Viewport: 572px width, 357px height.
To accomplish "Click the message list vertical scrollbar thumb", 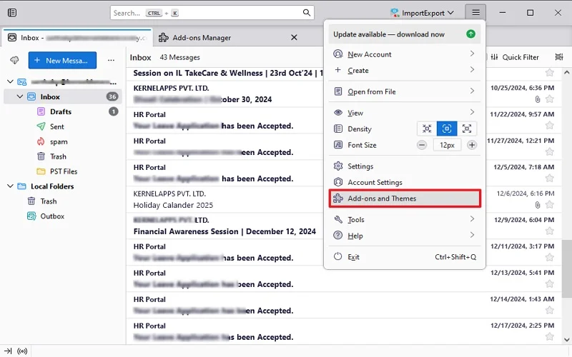I will click(566, 269).
